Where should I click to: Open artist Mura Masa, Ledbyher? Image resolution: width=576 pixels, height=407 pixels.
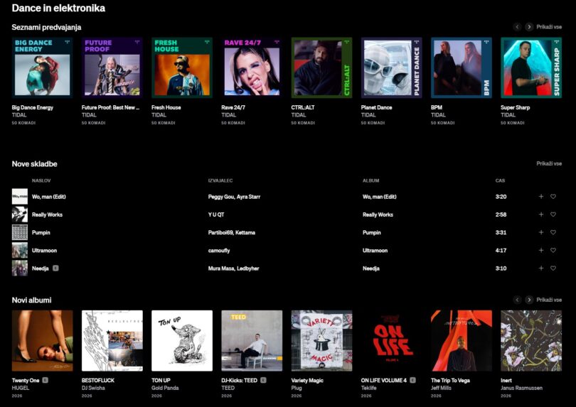pyautogui.click(x=233, y=268)
